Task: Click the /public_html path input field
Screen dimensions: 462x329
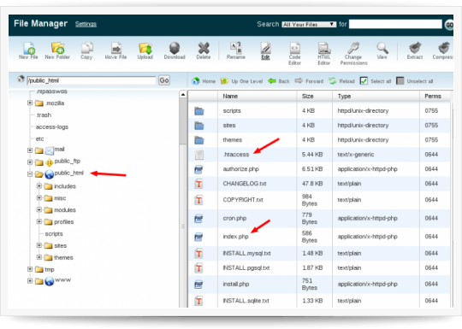Action: (92, 80)
